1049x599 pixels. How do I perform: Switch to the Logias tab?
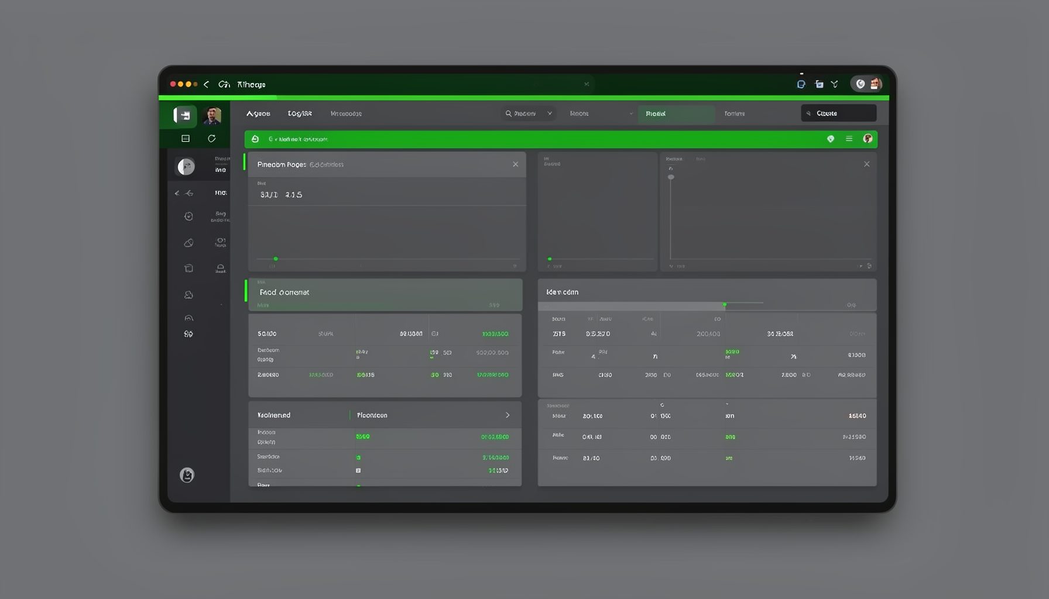[x=300, y=113]
